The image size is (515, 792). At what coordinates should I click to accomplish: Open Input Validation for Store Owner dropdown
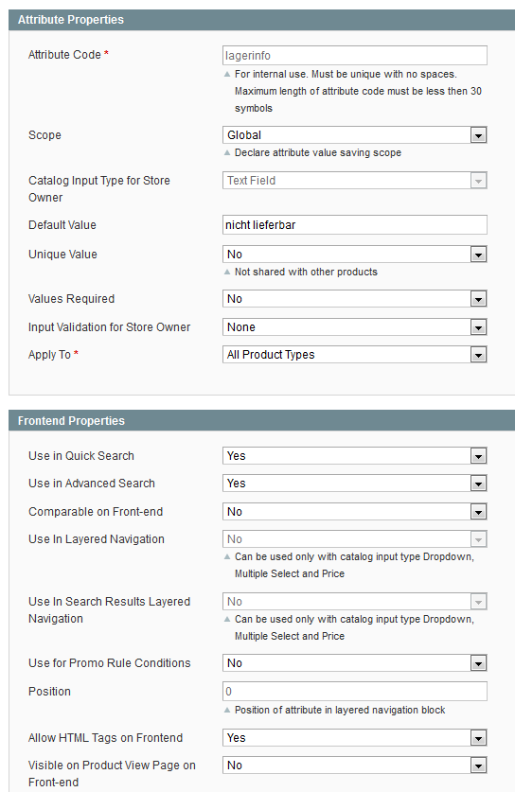(354, 326)
